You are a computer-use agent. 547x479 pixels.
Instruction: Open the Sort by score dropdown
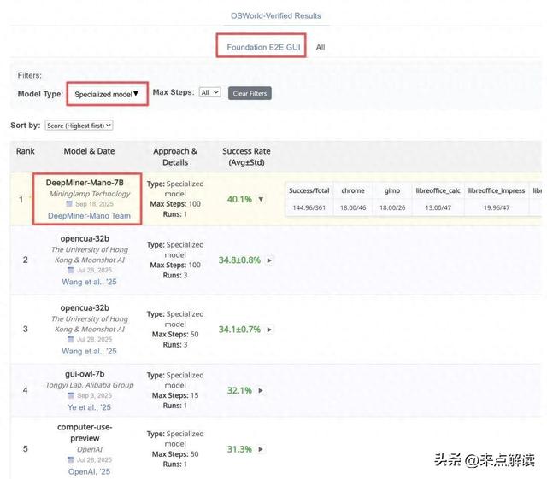pyautogui.click(x=79, y=126)
